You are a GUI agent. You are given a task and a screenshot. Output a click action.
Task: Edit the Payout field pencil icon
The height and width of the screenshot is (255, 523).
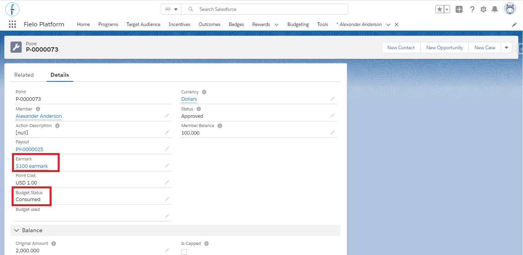[x=167, y=149]
